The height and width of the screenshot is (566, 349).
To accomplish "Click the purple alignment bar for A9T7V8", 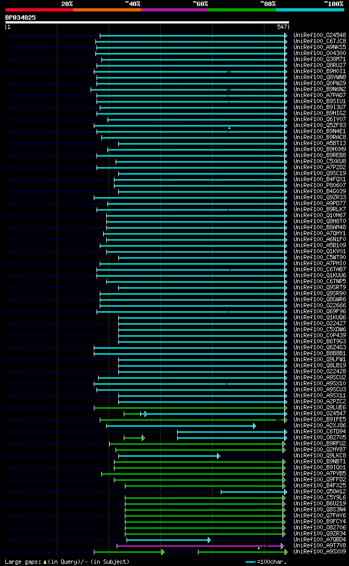I will (201, 546).
